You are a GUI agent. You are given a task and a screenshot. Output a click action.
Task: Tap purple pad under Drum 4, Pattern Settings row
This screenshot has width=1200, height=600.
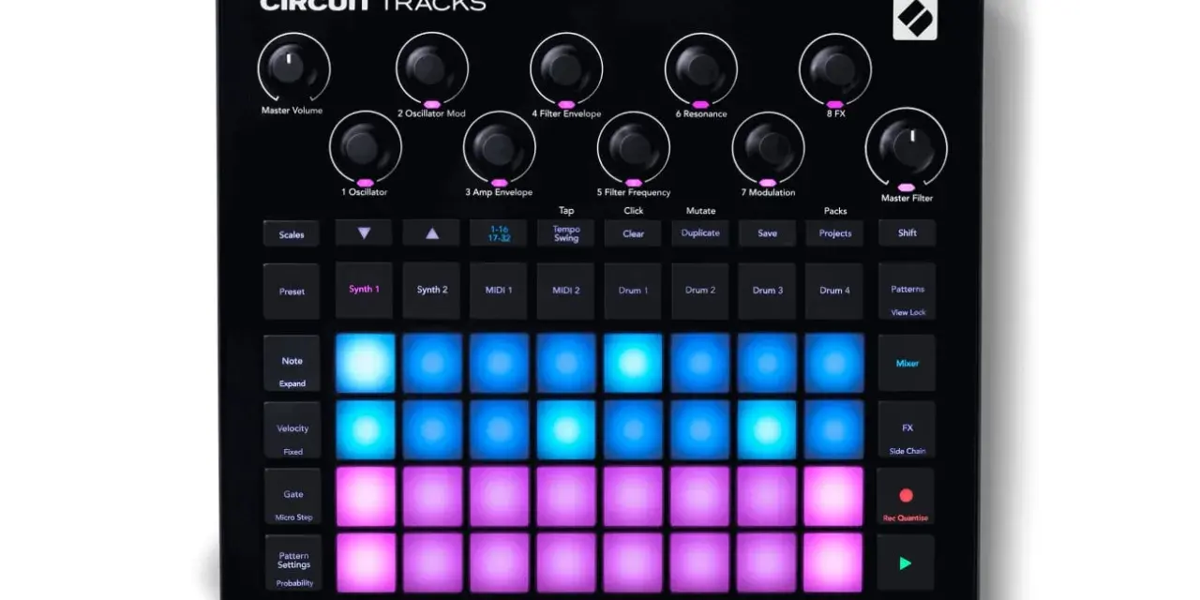point(833,563)
